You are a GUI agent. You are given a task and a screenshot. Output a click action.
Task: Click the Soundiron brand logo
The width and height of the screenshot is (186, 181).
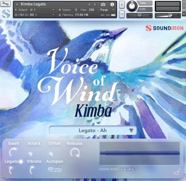164,28
